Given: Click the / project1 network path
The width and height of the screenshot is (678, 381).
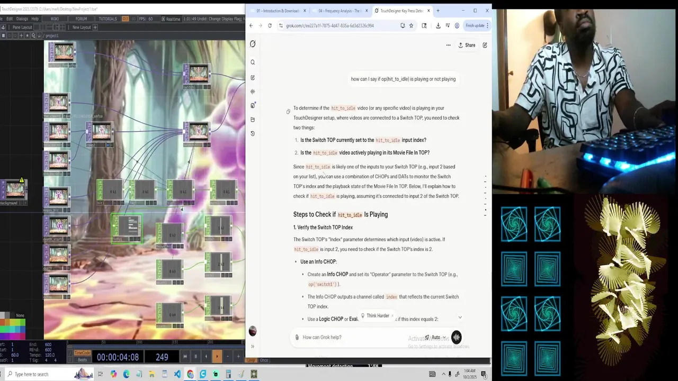Looking at the screenshot, I should [x=51, y=35].
